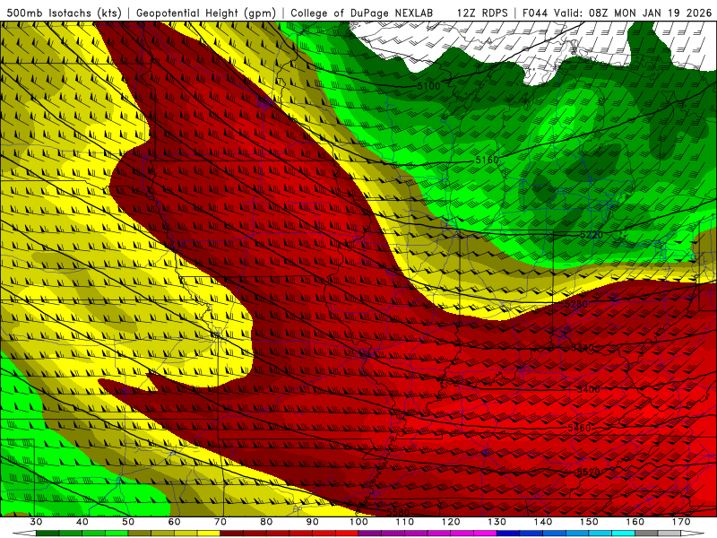Viewport: 717px width, 538px height.
Task: Click the '500mb Isotachs (kts)' title text
Action: [65, 13]
